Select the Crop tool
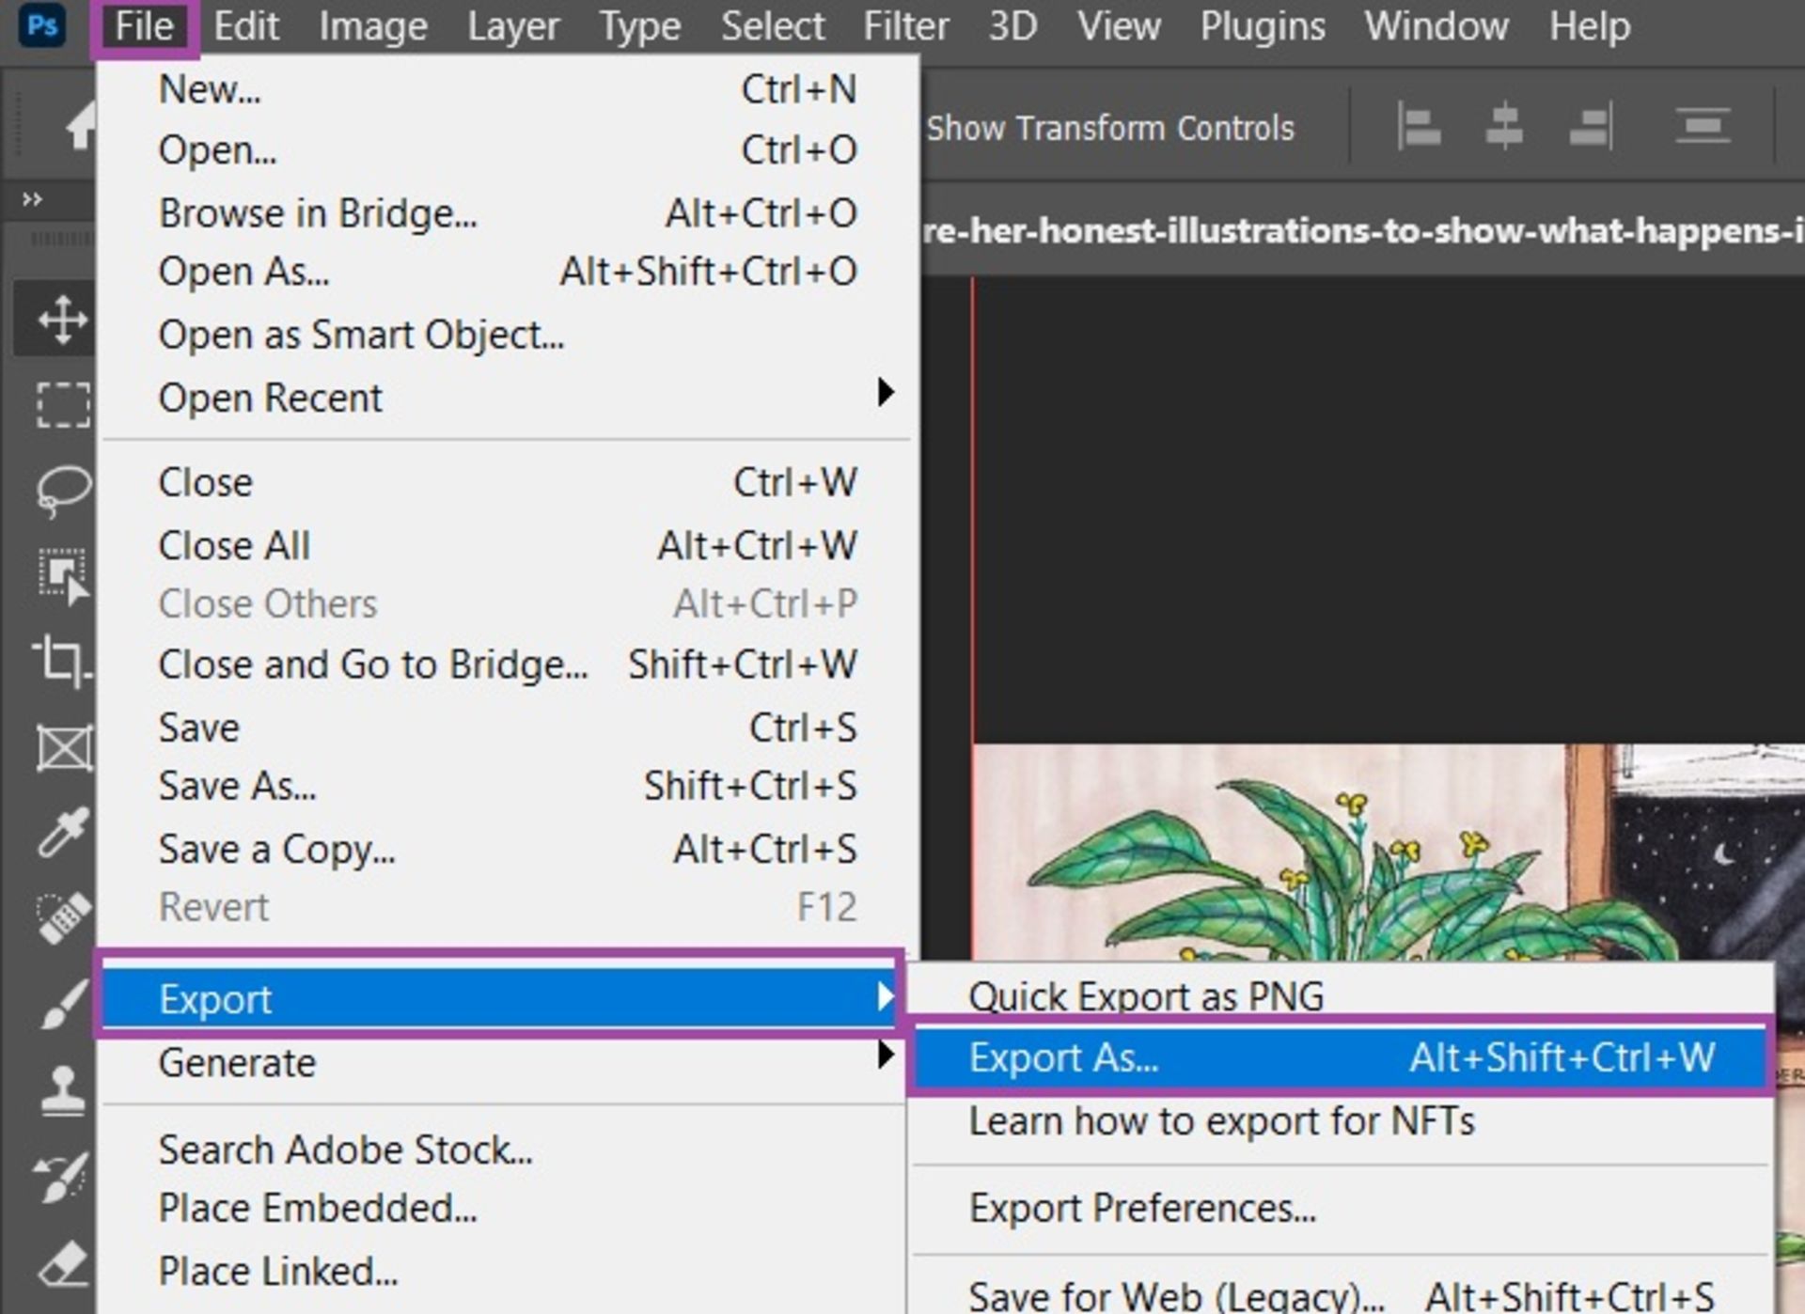The image size is (1805, 1314). (x=62, y=660)
